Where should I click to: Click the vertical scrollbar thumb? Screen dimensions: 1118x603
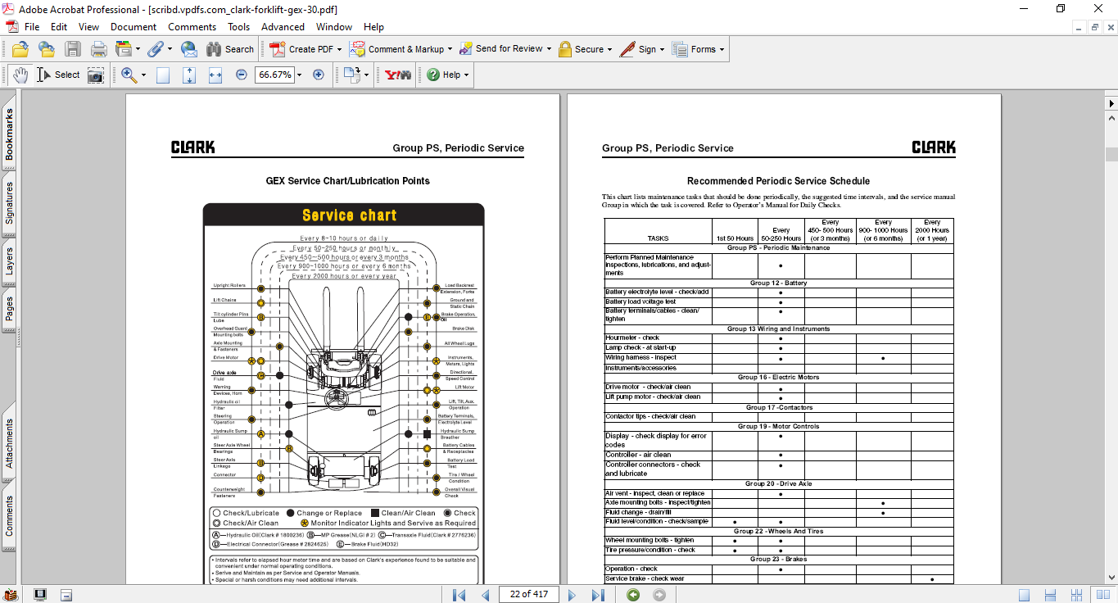click(x=1111, y=154)
